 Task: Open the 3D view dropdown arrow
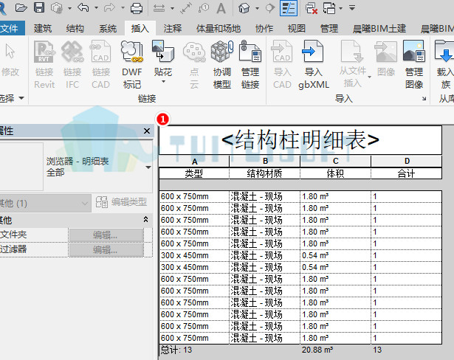click(x=257, y=8)
